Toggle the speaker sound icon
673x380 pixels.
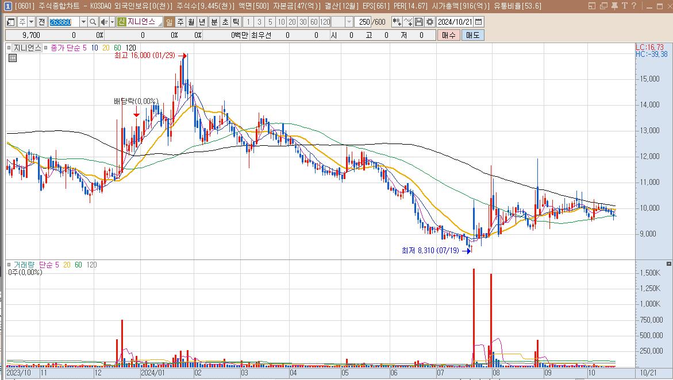point(104,22)
